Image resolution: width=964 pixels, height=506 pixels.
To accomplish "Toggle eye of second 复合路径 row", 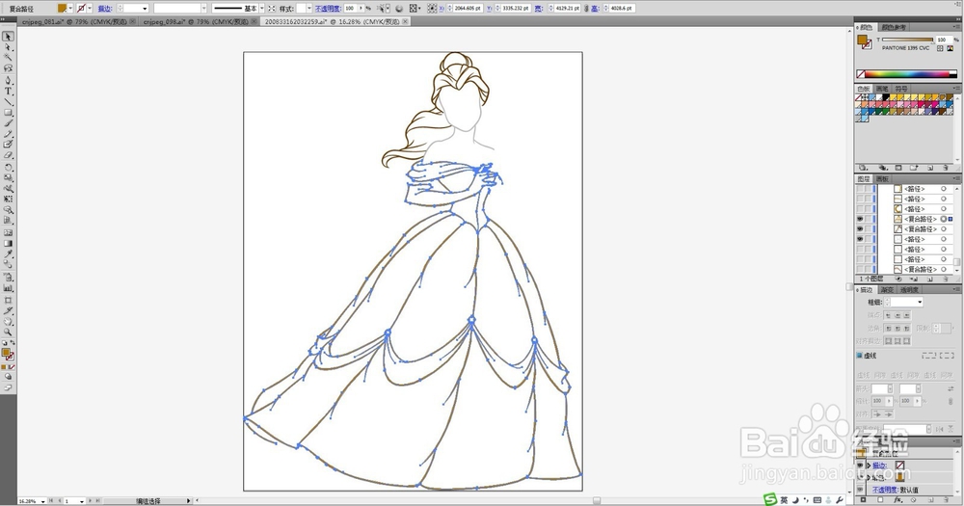I will [860, 229].
